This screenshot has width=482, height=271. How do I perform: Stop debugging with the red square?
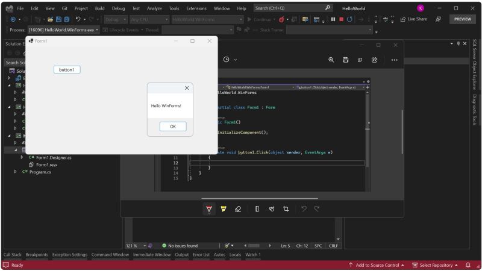pos(341,19)
